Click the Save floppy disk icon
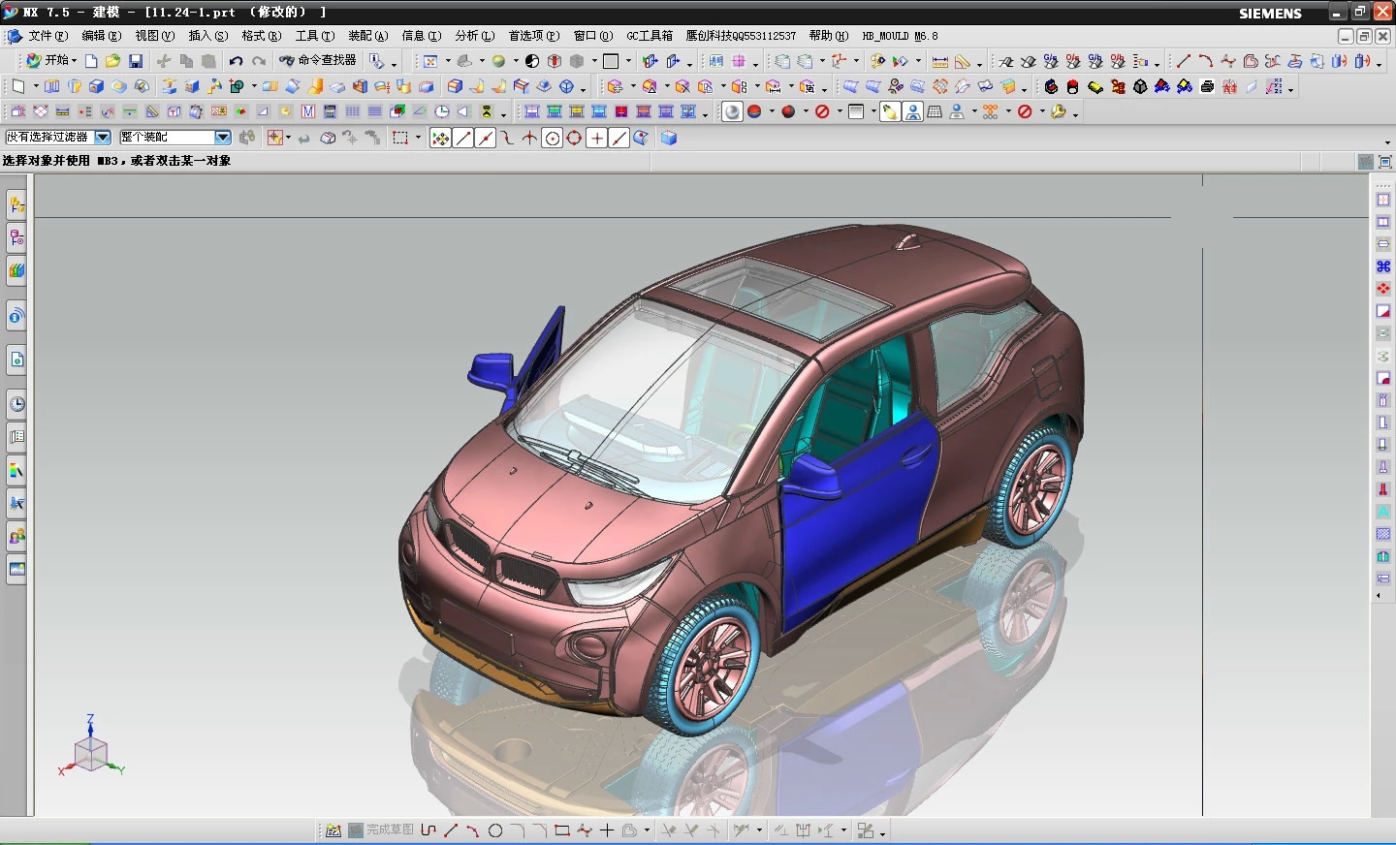The height and width of the screenshot is (845, 1396). pyautogui.click(x=136, y=61)
